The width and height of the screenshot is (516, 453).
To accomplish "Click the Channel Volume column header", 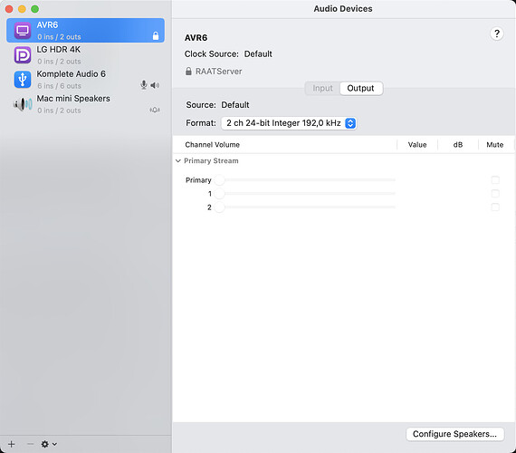I will click(212, 145).
